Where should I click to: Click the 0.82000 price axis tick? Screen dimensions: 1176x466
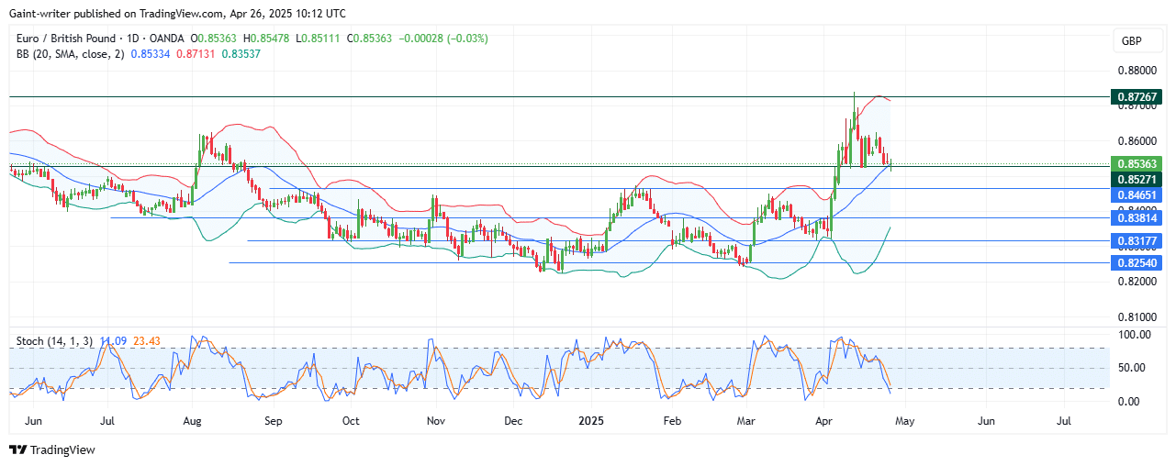[1138, 283]
